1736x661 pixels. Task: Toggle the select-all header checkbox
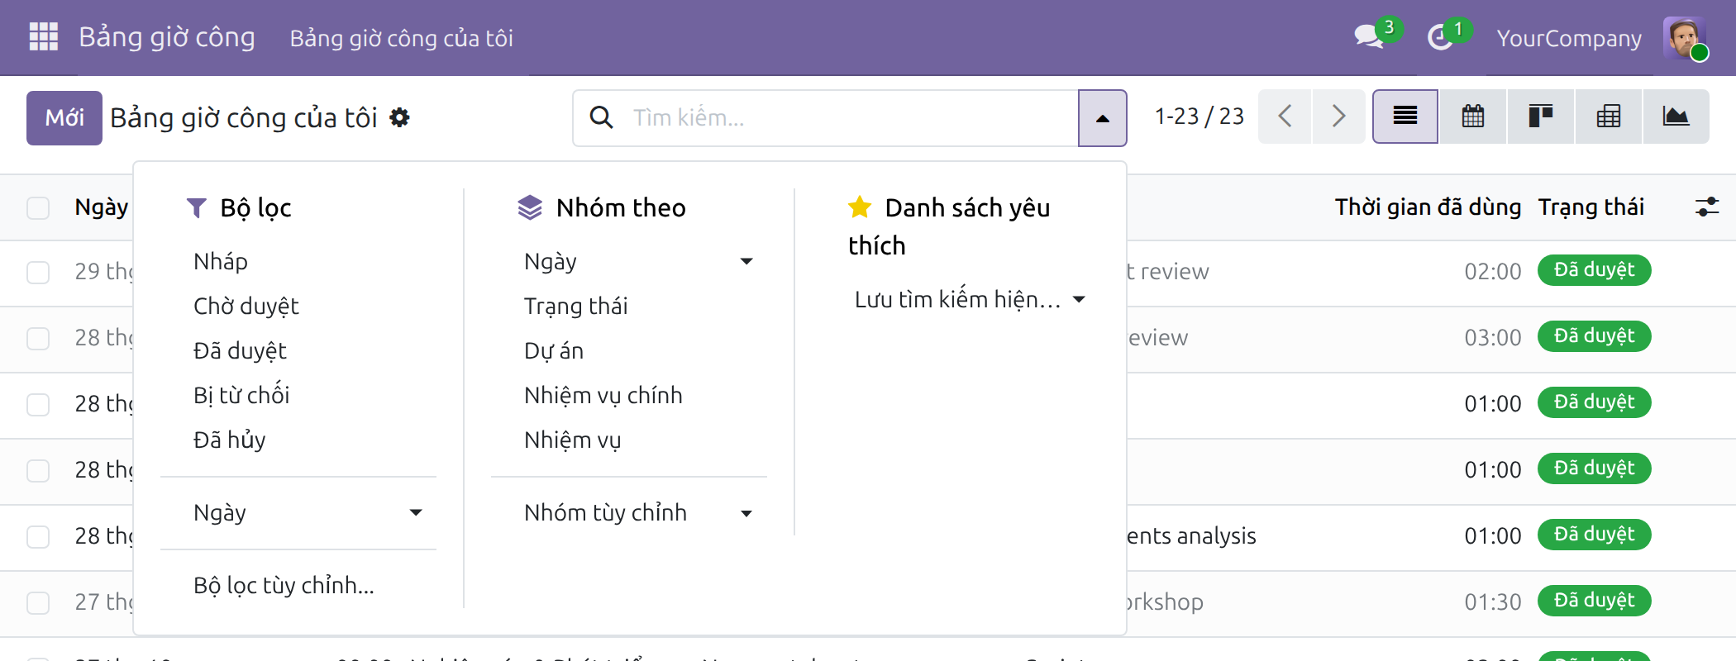(38, 207)
